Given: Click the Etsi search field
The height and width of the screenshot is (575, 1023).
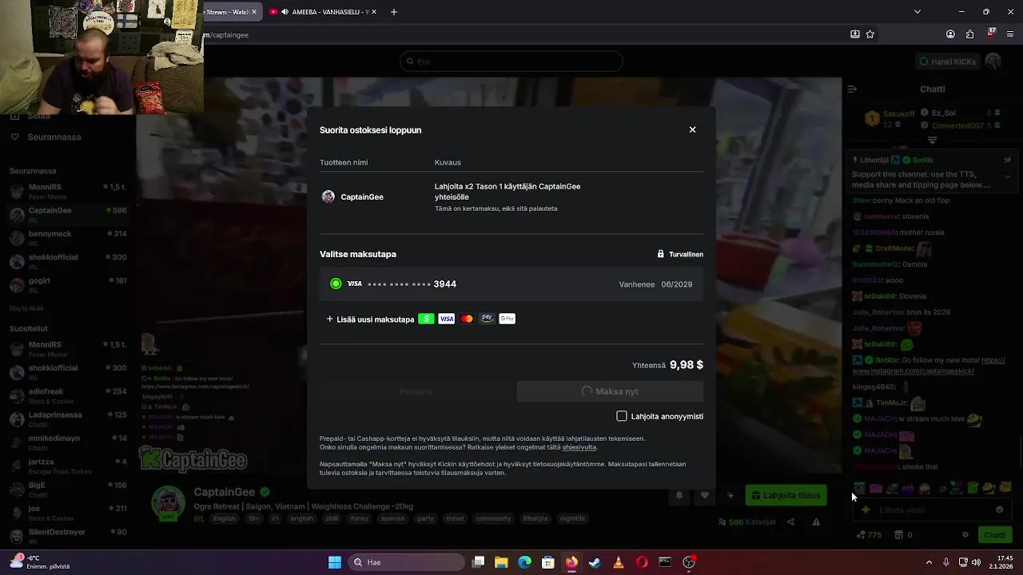Looking at the screenshot, I should point(511,61).
